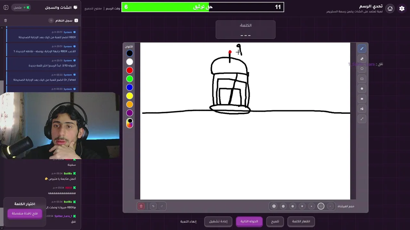
Task: Click the log entry الجوله 3/10
Action: point(42,63)
